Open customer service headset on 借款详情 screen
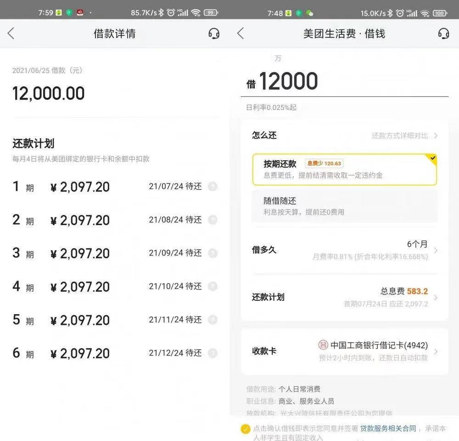The image size is (459, 441). [x=214, y=34]
